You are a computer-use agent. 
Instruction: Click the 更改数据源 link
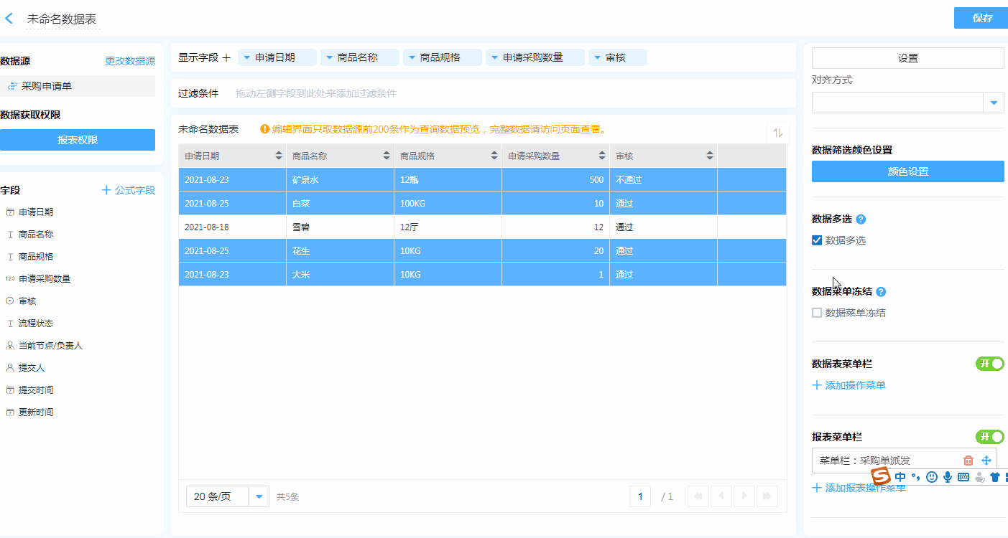(130, 61)
